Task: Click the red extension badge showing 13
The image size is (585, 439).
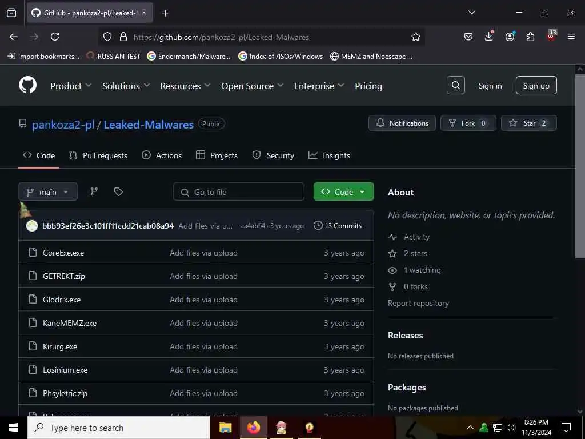Action: (x=551, y=35)
